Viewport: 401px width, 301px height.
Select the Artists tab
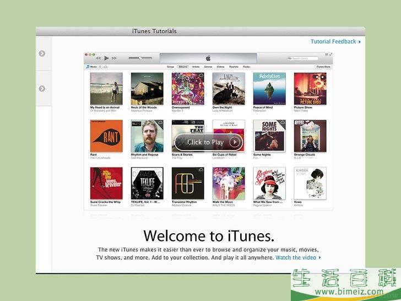(x=196, y=67)
